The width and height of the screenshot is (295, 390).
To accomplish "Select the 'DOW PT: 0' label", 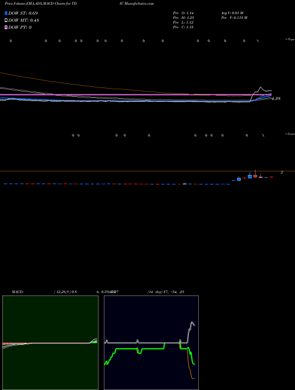I will tap(20, 27).
